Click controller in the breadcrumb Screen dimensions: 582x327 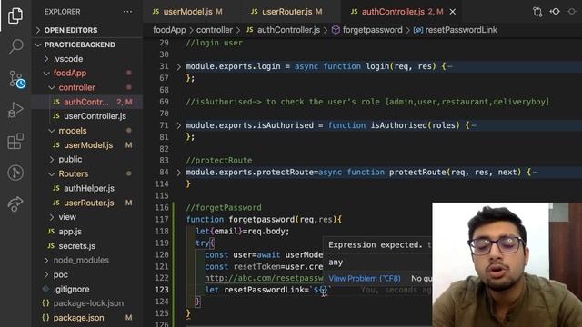pyautogui.click(x=215, y=30)
